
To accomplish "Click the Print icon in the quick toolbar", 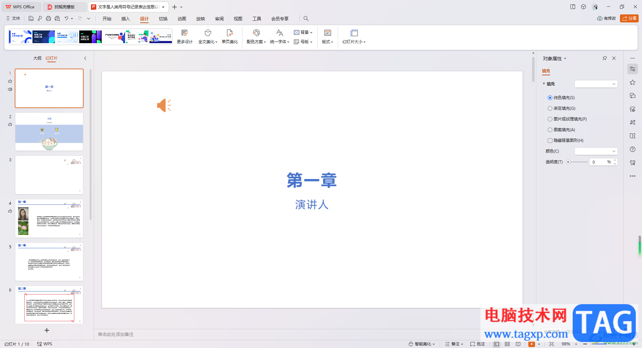I will (48, 19).
